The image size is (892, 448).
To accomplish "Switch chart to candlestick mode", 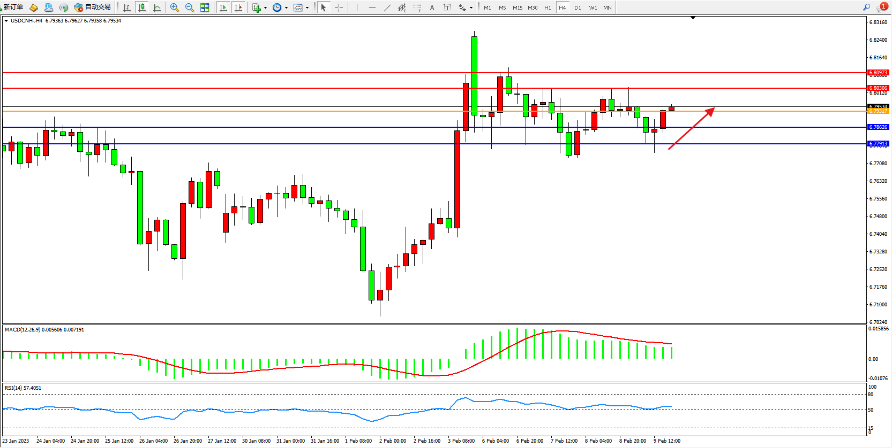I will point(142,7).
